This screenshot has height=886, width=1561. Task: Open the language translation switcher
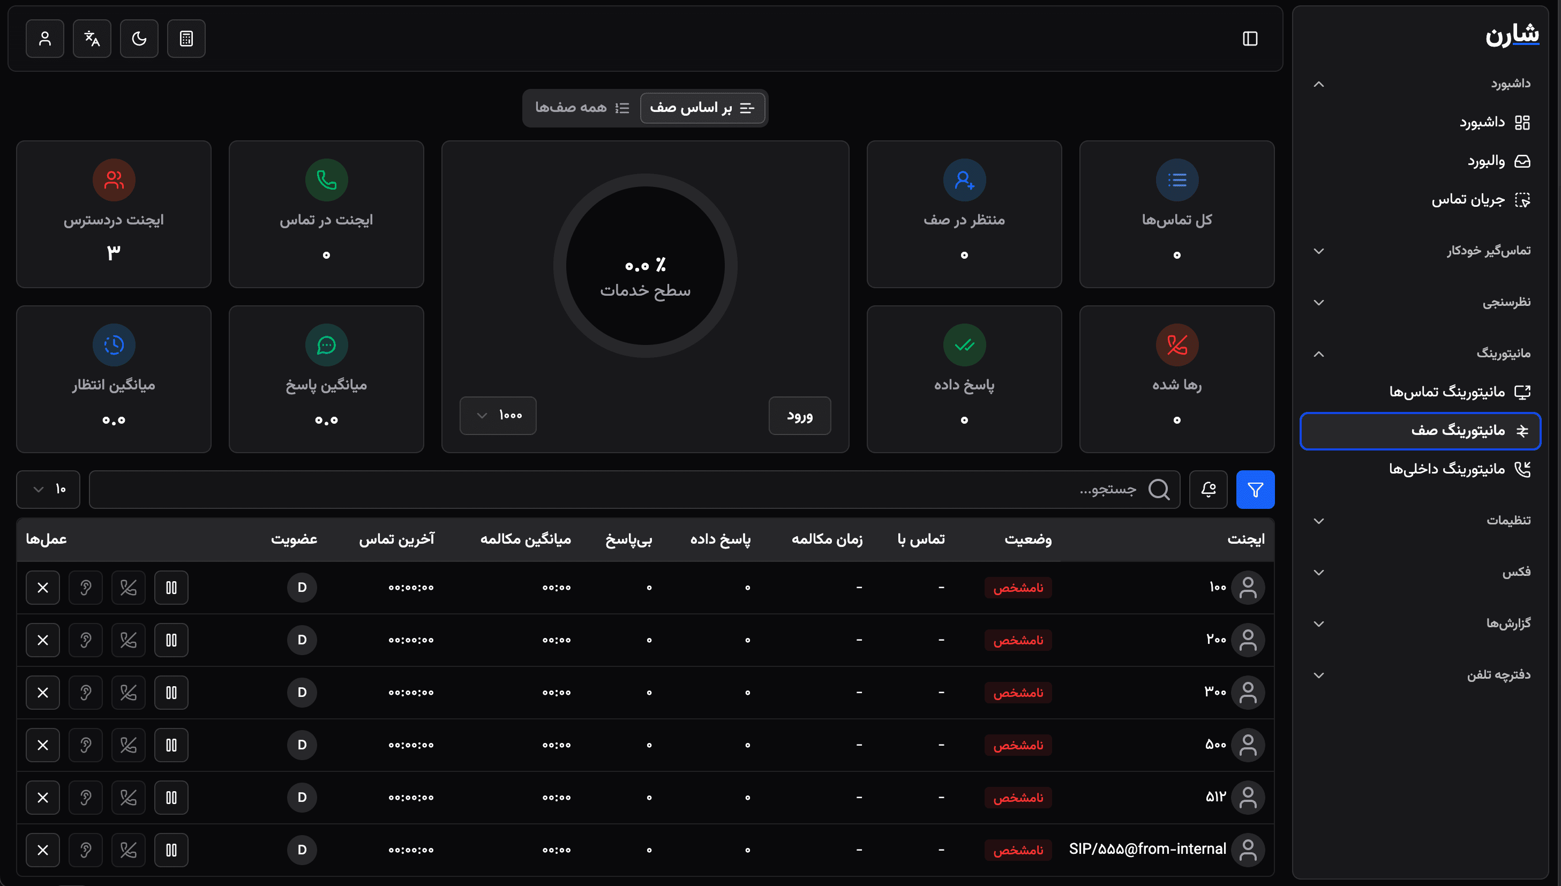click(x=92, y=39)
